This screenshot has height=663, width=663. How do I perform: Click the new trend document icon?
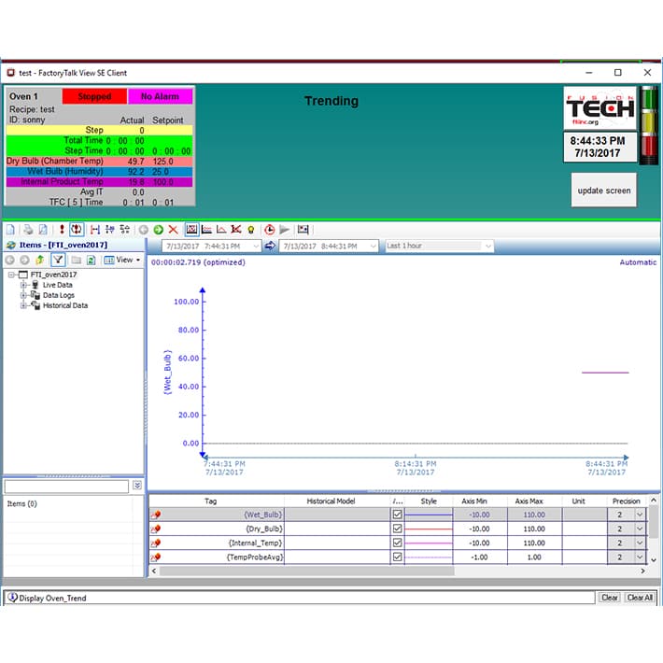click(x=11, y=230)
